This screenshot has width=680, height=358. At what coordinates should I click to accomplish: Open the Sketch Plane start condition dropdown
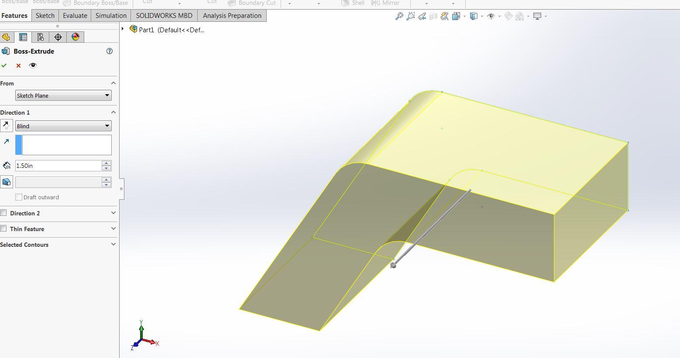pyautogui.click(x=63, y=95)
